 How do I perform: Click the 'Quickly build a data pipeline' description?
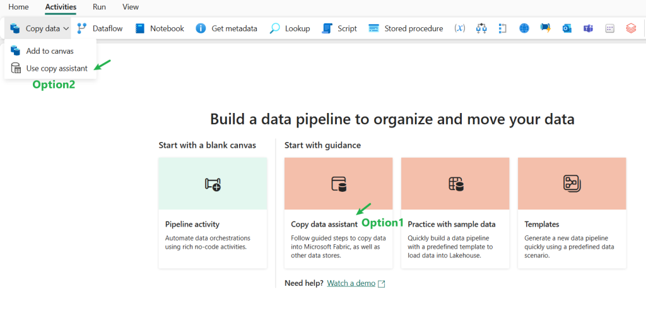(x=450, y=247)
